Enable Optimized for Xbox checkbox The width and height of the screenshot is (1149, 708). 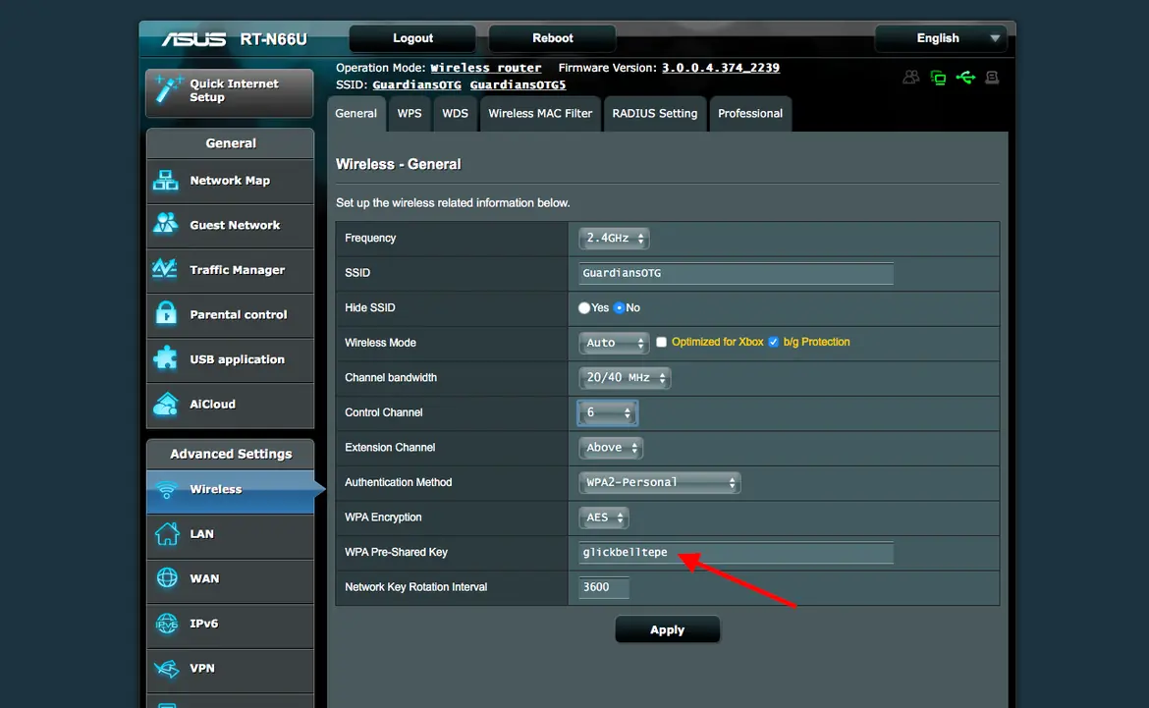pos(661,343)
